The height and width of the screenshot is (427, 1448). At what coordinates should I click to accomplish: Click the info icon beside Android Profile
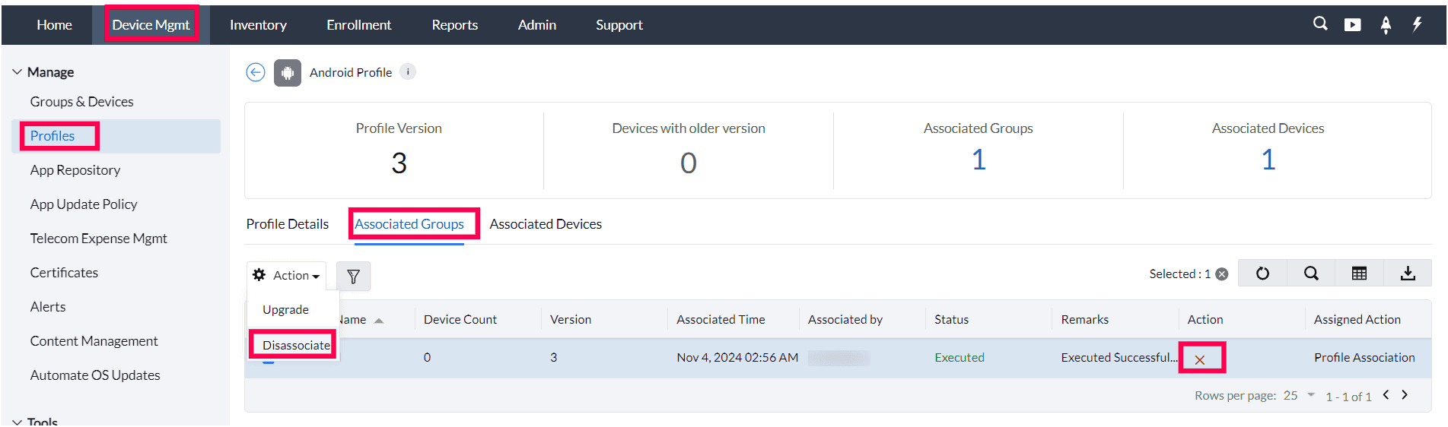[x=408, y=72]
